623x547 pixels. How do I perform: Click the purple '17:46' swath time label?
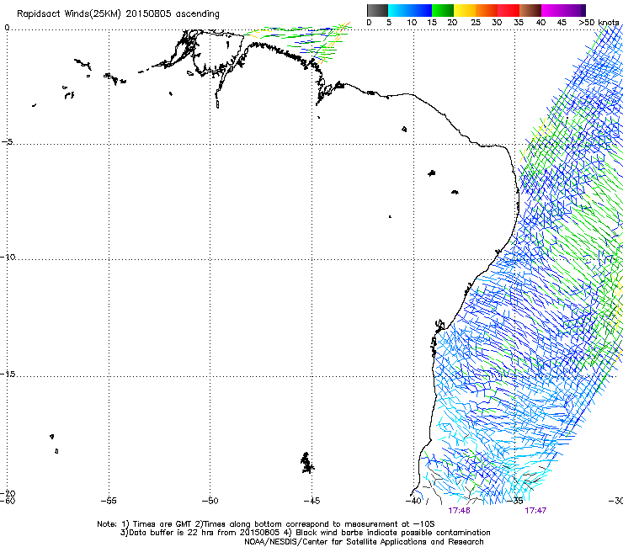coord(459,511)
